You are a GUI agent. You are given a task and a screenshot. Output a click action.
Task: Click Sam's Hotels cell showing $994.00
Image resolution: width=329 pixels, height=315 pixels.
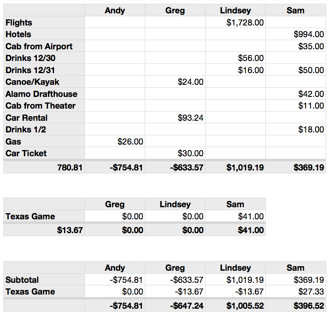[296, 34]
